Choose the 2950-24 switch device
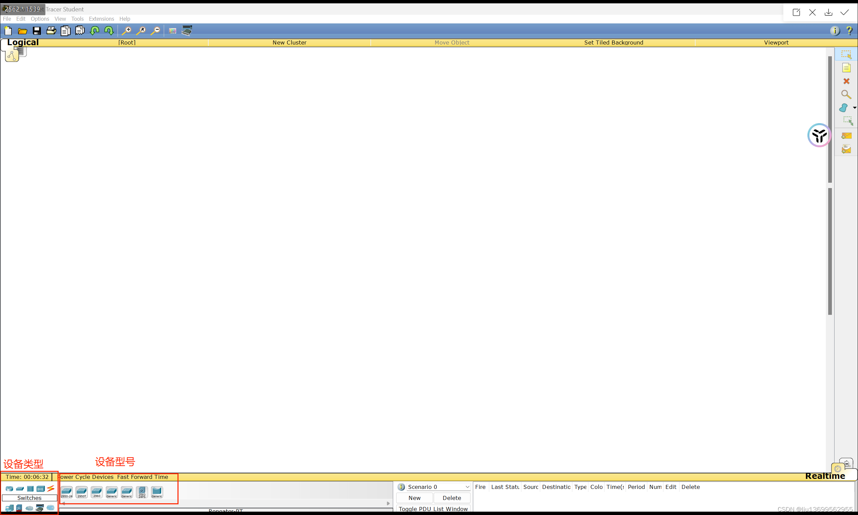This screenshot has width=858, height=515. tap(66, 491)
